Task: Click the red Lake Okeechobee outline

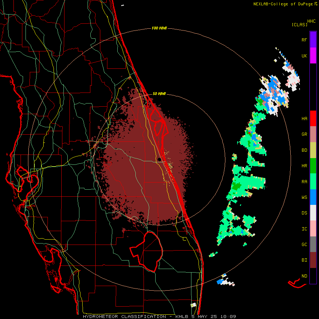Action: [146, 251]
